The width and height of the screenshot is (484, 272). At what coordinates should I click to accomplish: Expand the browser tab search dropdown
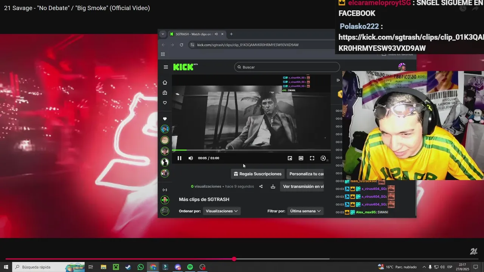pyautogui.click(x=163, y=34)
